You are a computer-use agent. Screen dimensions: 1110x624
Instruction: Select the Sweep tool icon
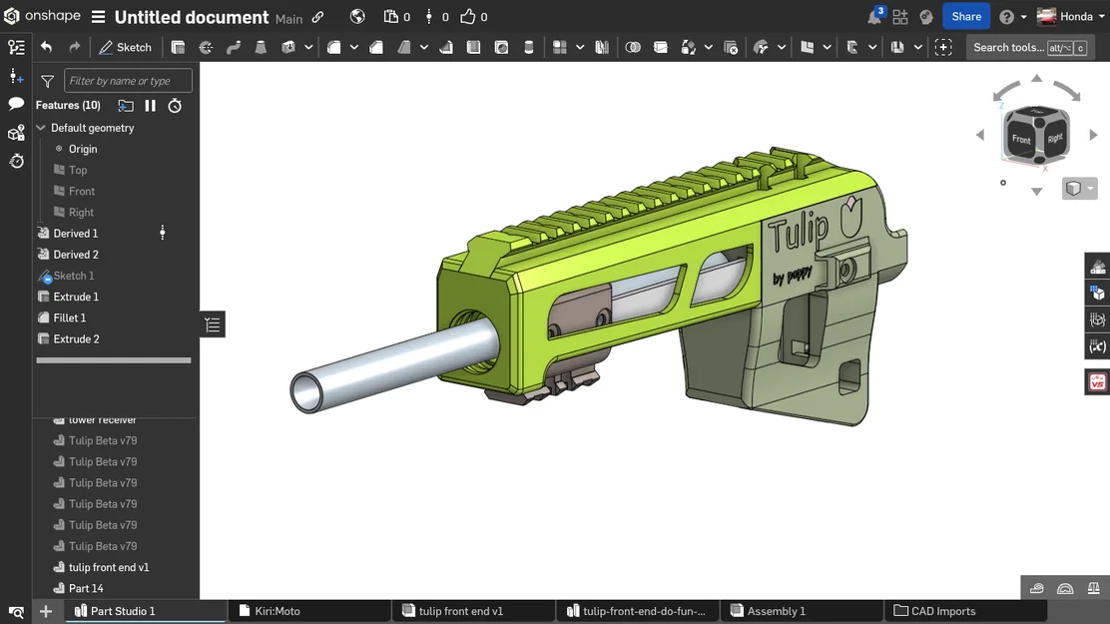pyautogui.click(x=234, y=48)
